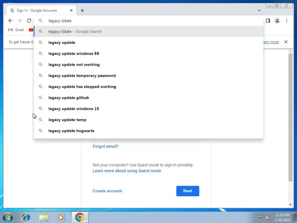
Task: Click the muted volume tray icon
Action: (x=268, y=217)
